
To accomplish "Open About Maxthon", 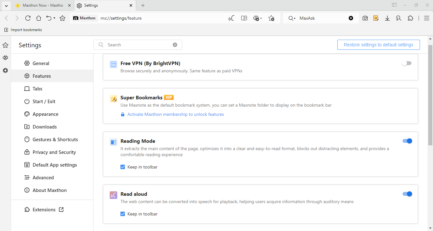I will pos(52,190).
